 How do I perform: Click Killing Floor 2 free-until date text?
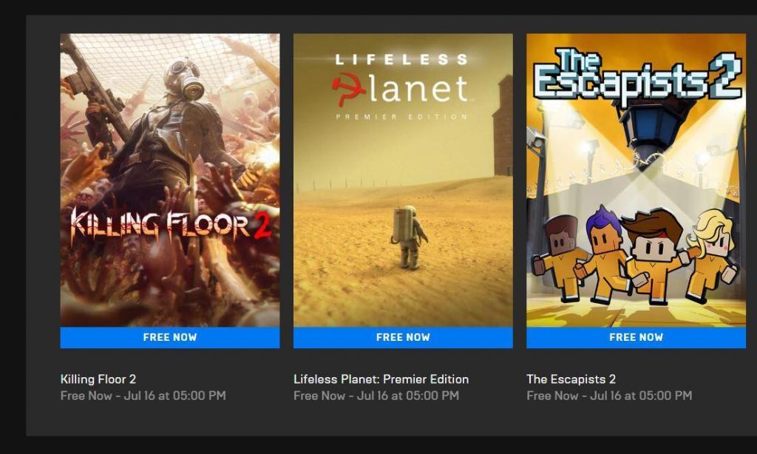click(143, 396)
